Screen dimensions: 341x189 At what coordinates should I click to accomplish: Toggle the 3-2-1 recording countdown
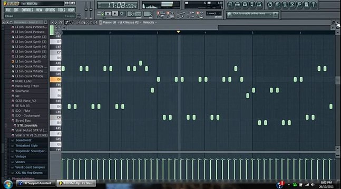(x=172, y=13)
